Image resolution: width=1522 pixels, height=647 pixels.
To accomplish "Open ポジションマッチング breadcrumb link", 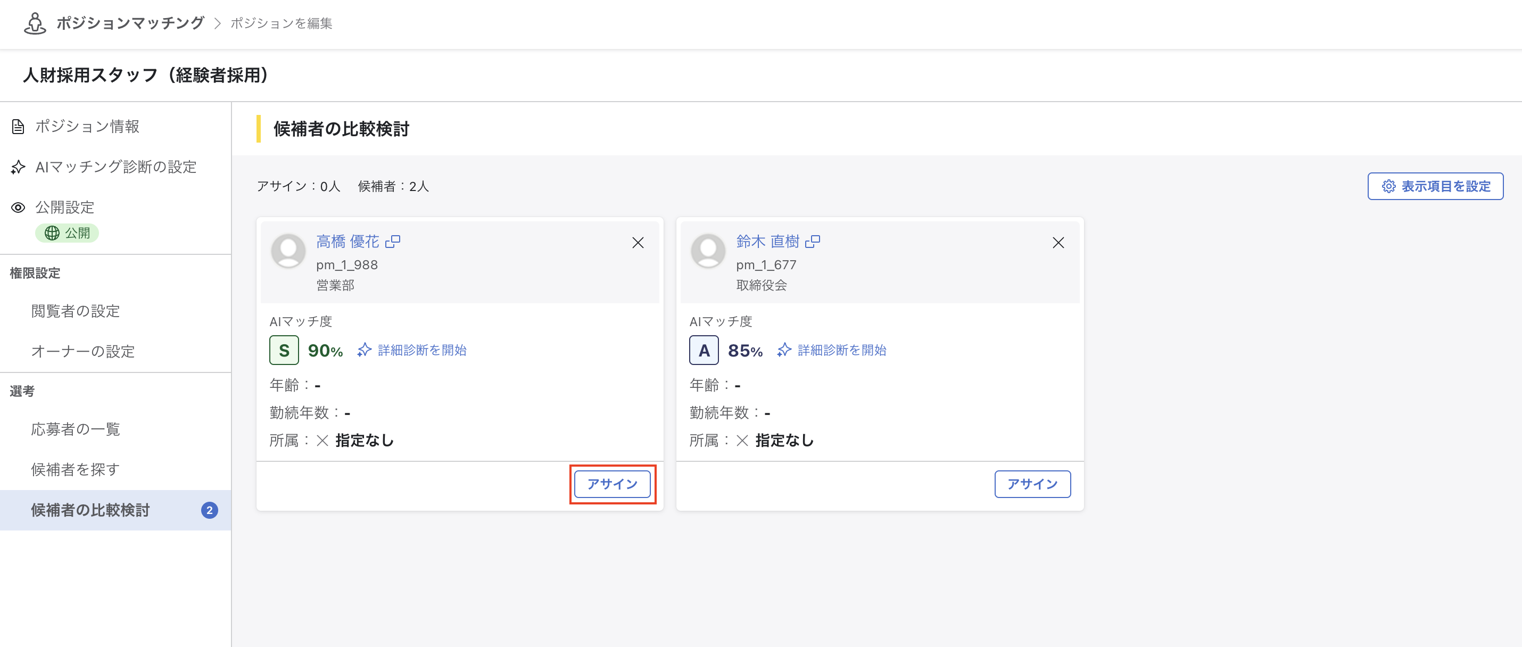I will (130, 23).
